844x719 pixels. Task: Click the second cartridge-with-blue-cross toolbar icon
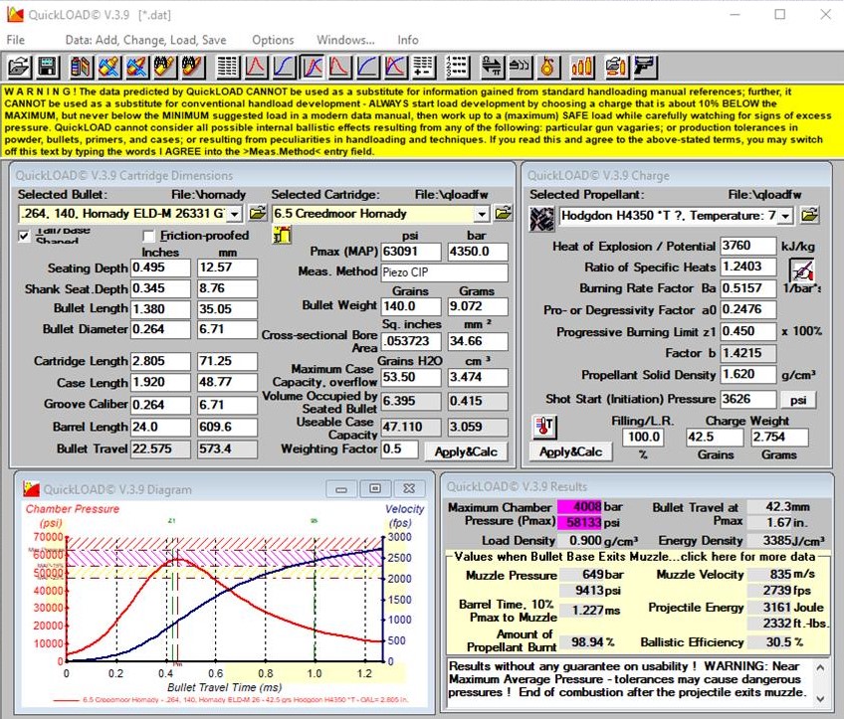137,68
